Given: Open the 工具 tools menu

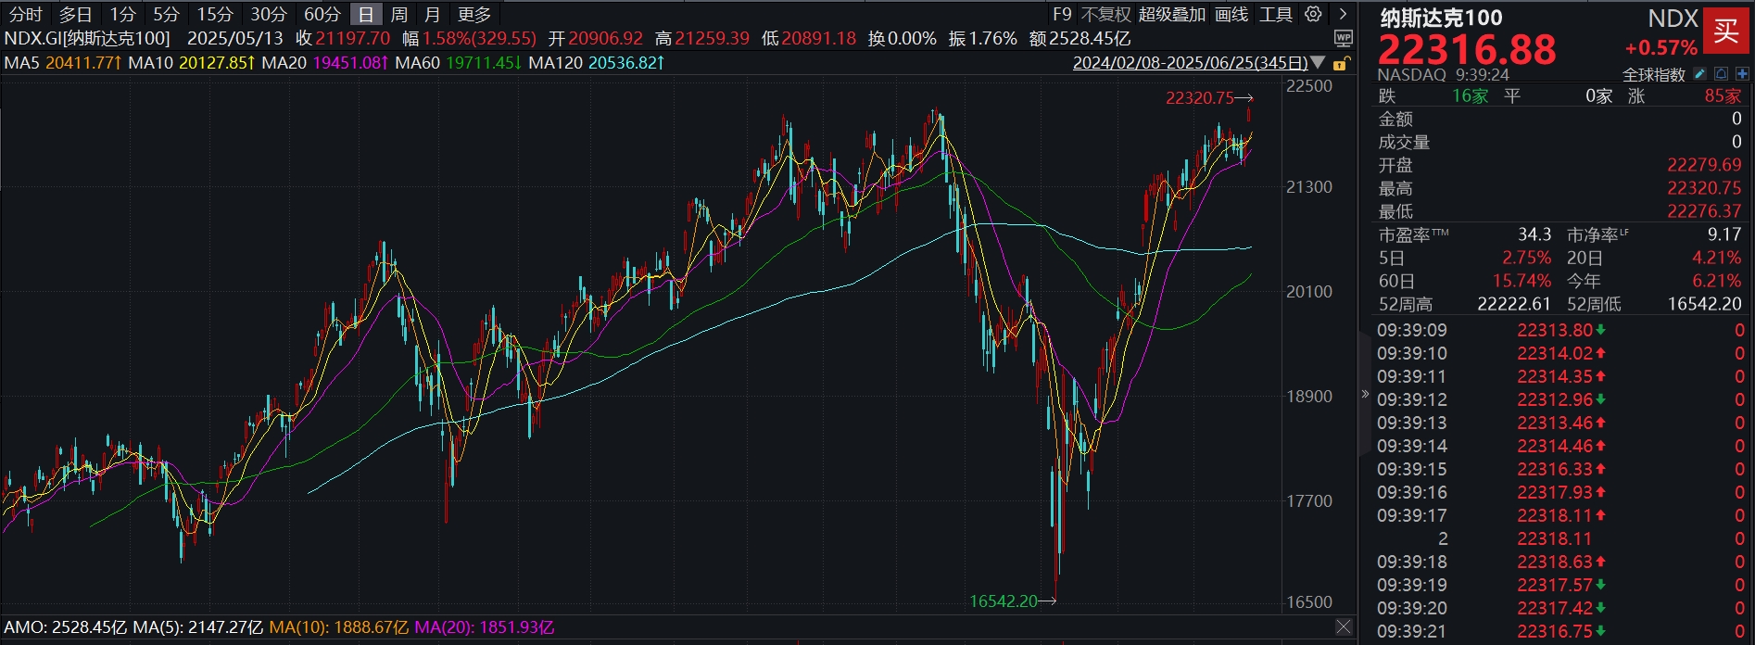Looking at the screenshot, I should [x=1276, y=14].
